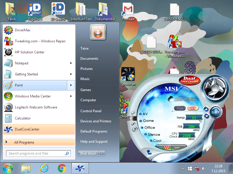
Task: Open Pictures from the Start menu
Action: click(x=87, y=69)
